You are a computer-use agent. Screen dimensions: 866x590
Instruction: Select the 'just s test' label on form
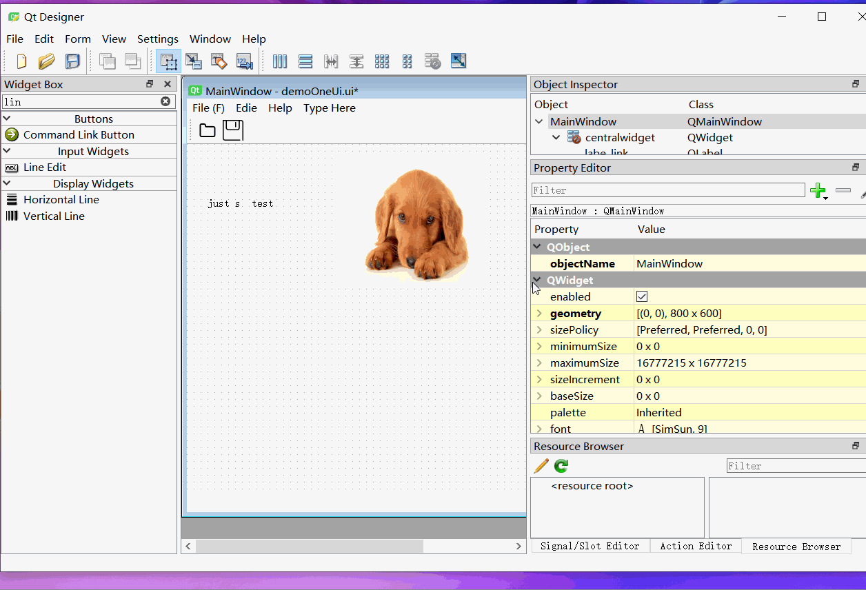coord(241,203)
